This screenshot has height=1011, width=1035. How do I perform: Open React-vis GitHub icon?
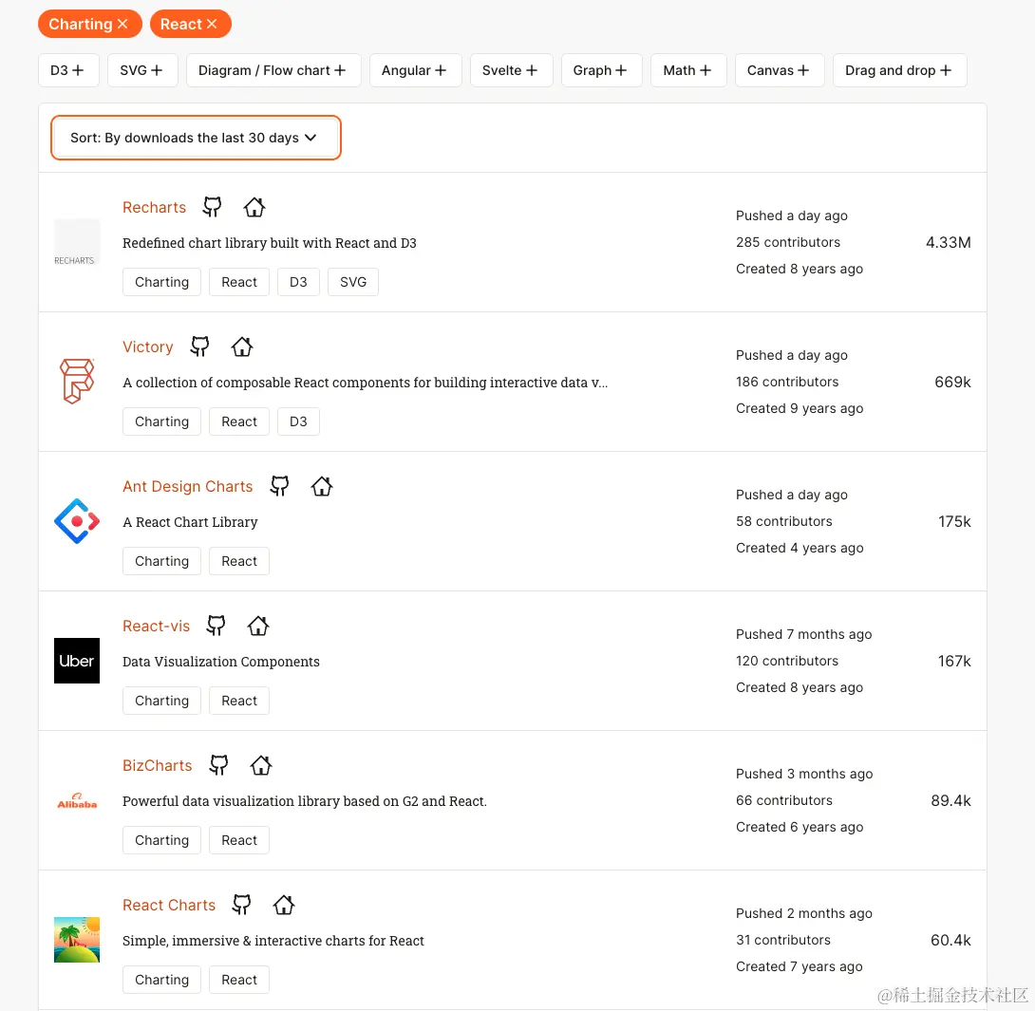[216, 626]
